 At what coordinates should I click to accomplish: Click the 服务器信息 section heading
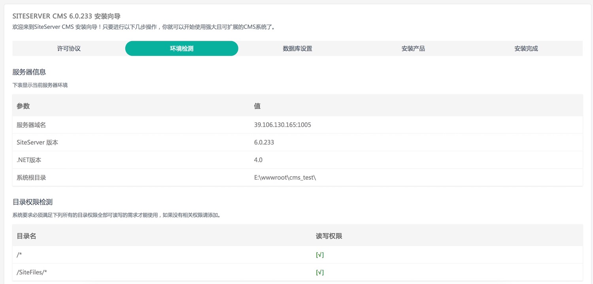(29, 72)
